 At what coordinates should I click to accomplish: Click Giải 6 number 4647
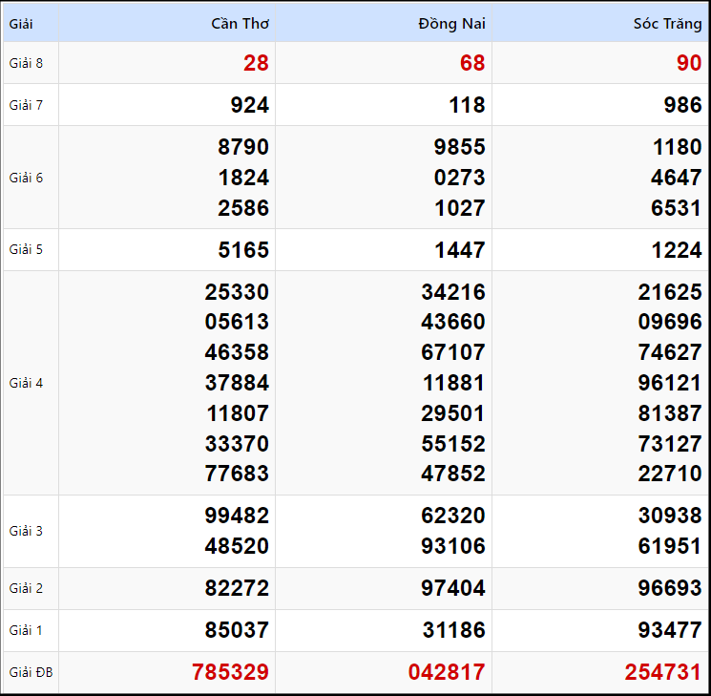(677, 178)
